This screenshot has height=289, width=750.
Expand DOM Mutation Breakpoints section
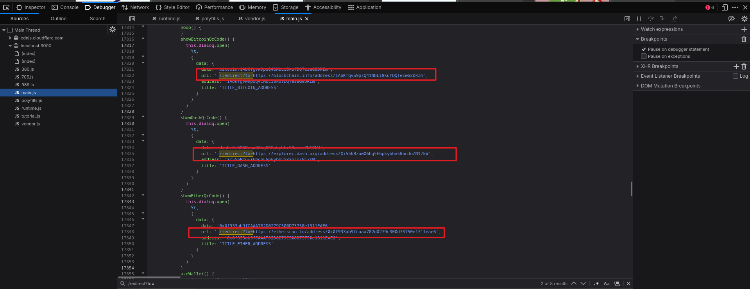pos(638,86)
